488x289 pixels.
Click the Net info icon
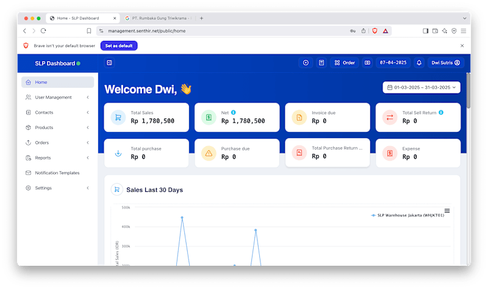234,112
